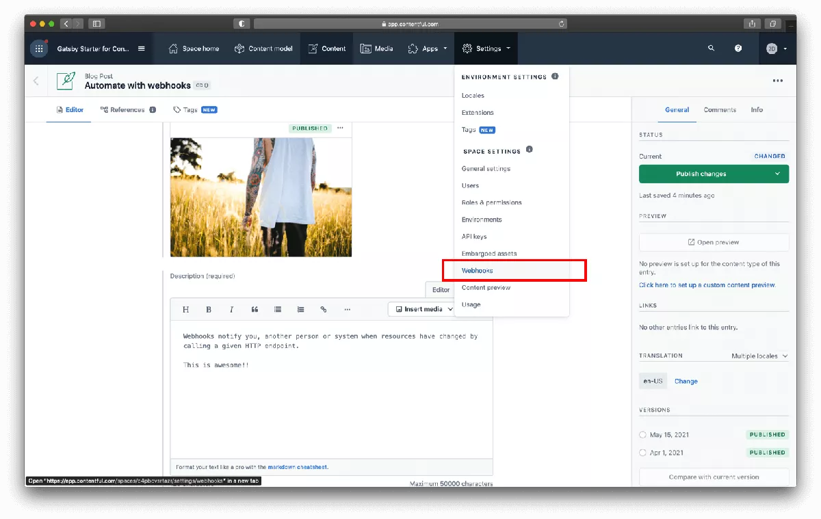Expand the Publish changes dropdown arrow

777,174
